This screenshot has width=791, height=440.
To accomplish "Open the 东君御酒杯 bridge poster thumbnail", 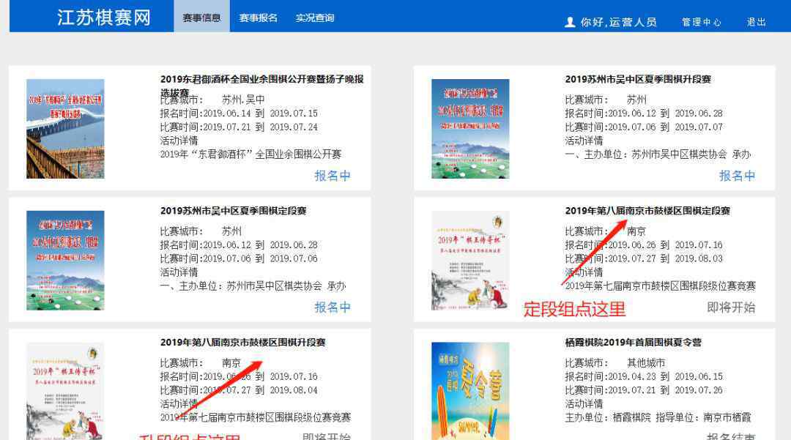I will coord(66,129).
